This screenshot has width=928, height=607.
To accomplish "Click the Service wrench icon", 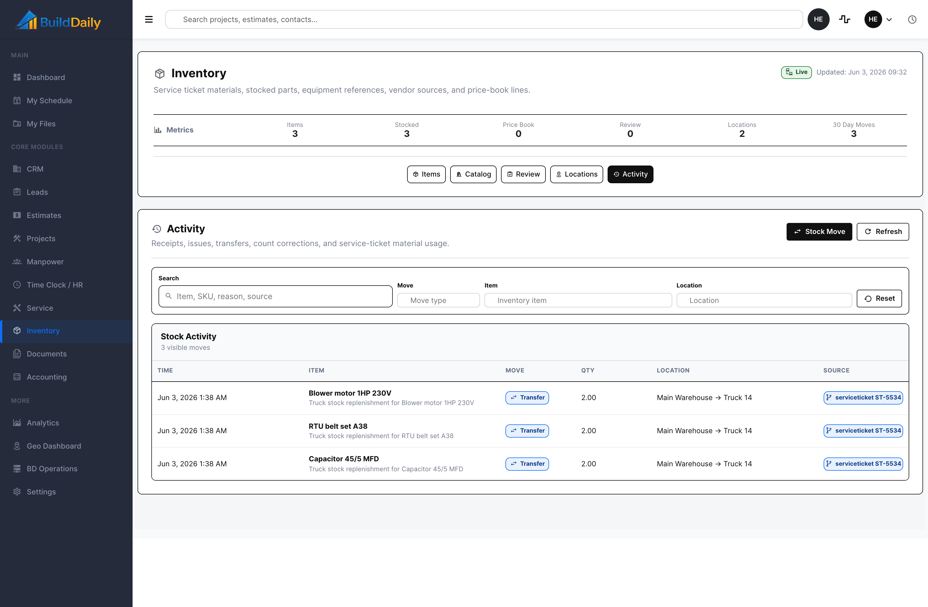I will point(17,308).
